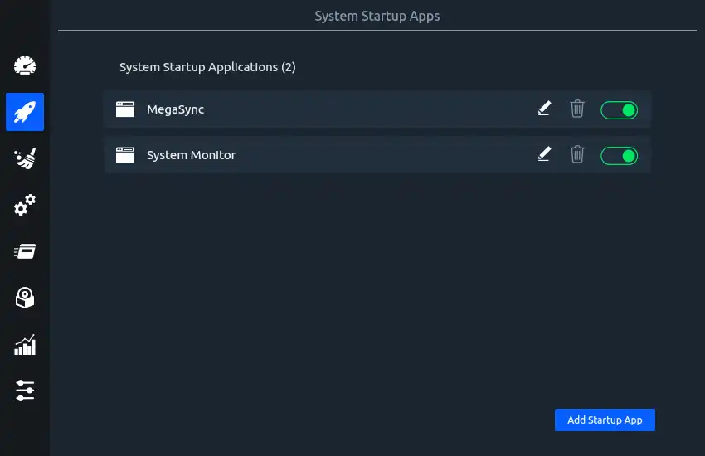The image size is (705, 456).
Task: Open the Uninstaller page in the sidebar
Action: tap(25, 298)
